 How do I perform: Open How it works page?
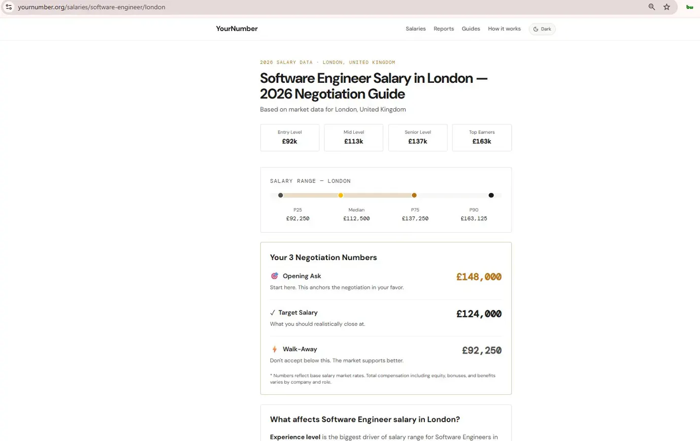pyautogui.click(x=504, y=29)
